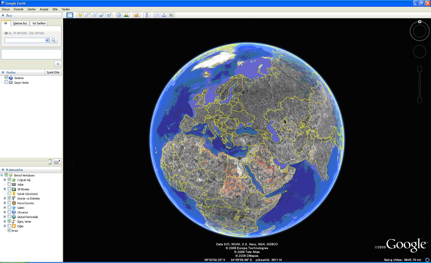Uncheck the Arazi terrain checkbox

pyautogui.click(x=9, y=230)
